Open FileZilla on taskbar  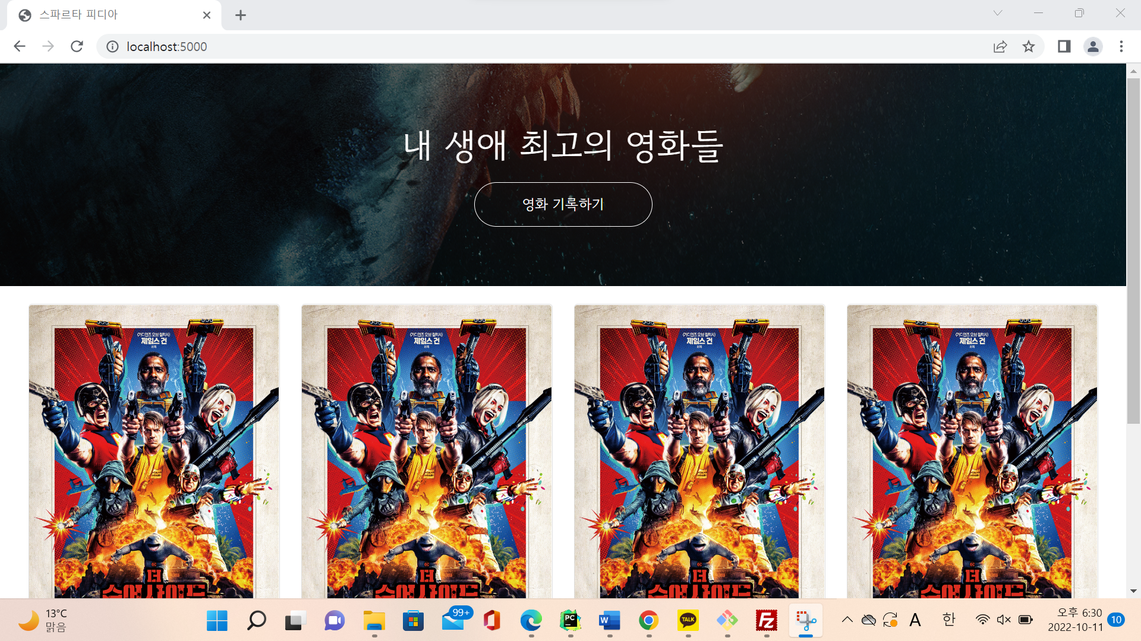click(766, 621)
